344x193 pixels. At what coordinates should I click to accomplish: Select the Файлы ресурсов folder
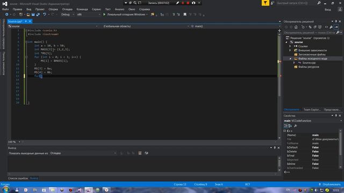point(309,67)
